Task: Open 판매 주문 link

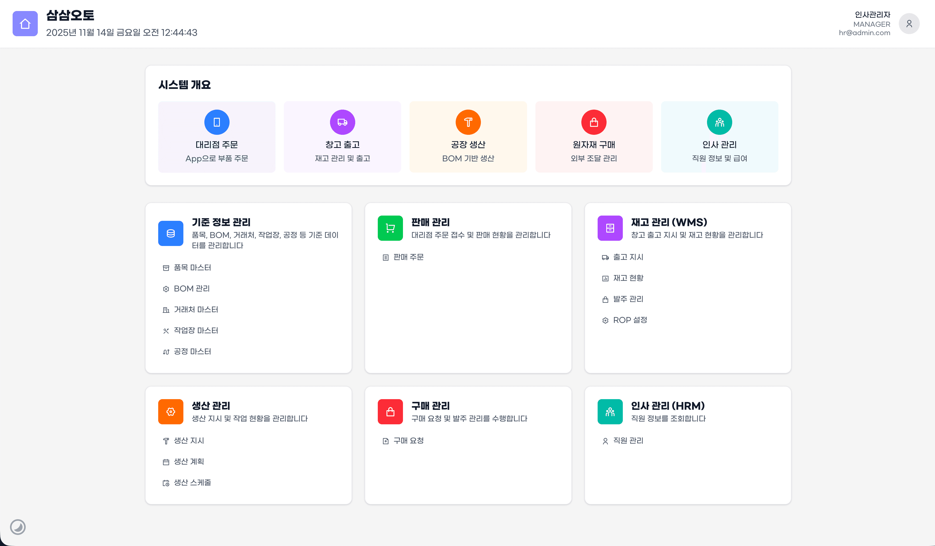Action: pos(408,257)
